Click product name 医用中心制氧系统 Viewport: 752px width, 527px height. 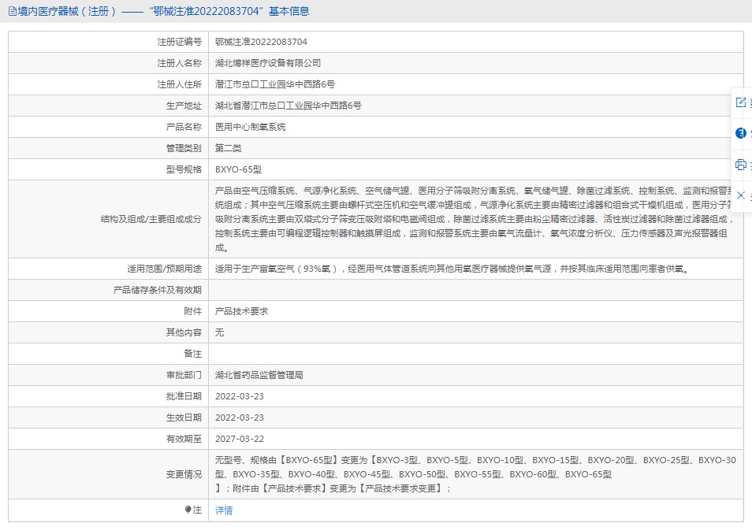click(x=251, y=127)
